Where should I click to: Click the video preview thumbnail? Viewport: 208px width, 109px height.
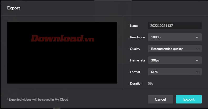[62, 53]
